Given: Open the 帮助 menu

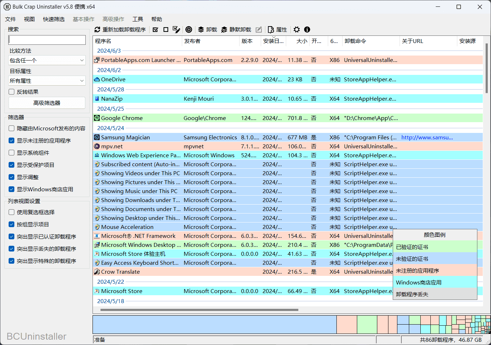Looking at the screenshot, I should 157,19.
